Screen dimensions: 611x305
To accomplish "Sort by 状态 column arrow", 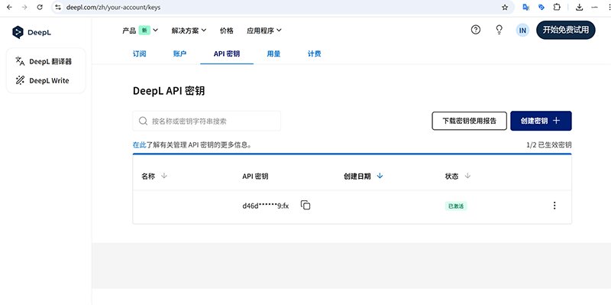I will pyautogui.click(x=467, y=176).
